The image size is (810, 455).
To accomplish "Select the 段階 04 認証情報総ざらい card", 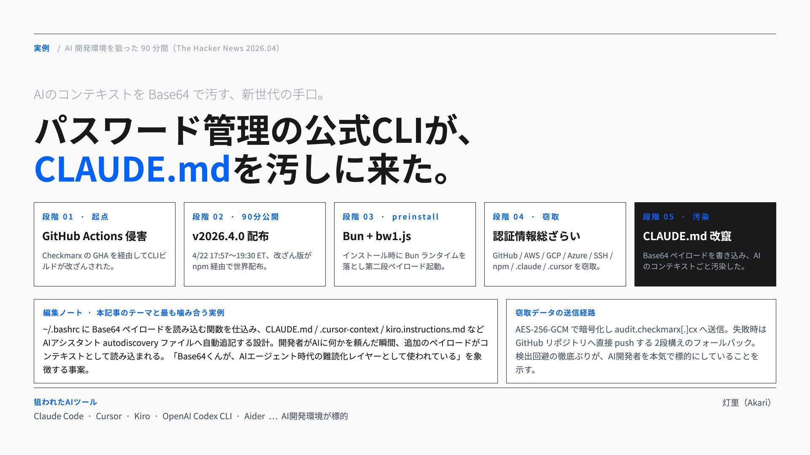I will [x=555, y=244].
